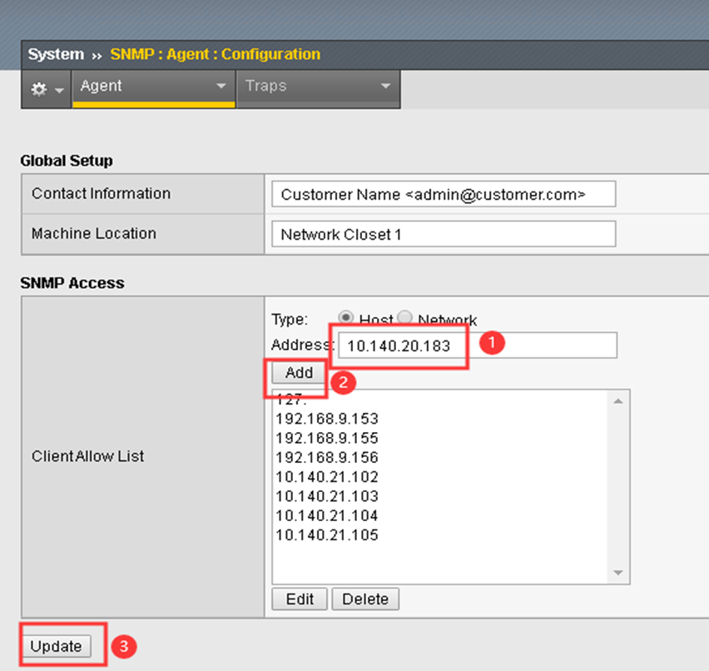Select the Network radio button

tap(404, 316)
